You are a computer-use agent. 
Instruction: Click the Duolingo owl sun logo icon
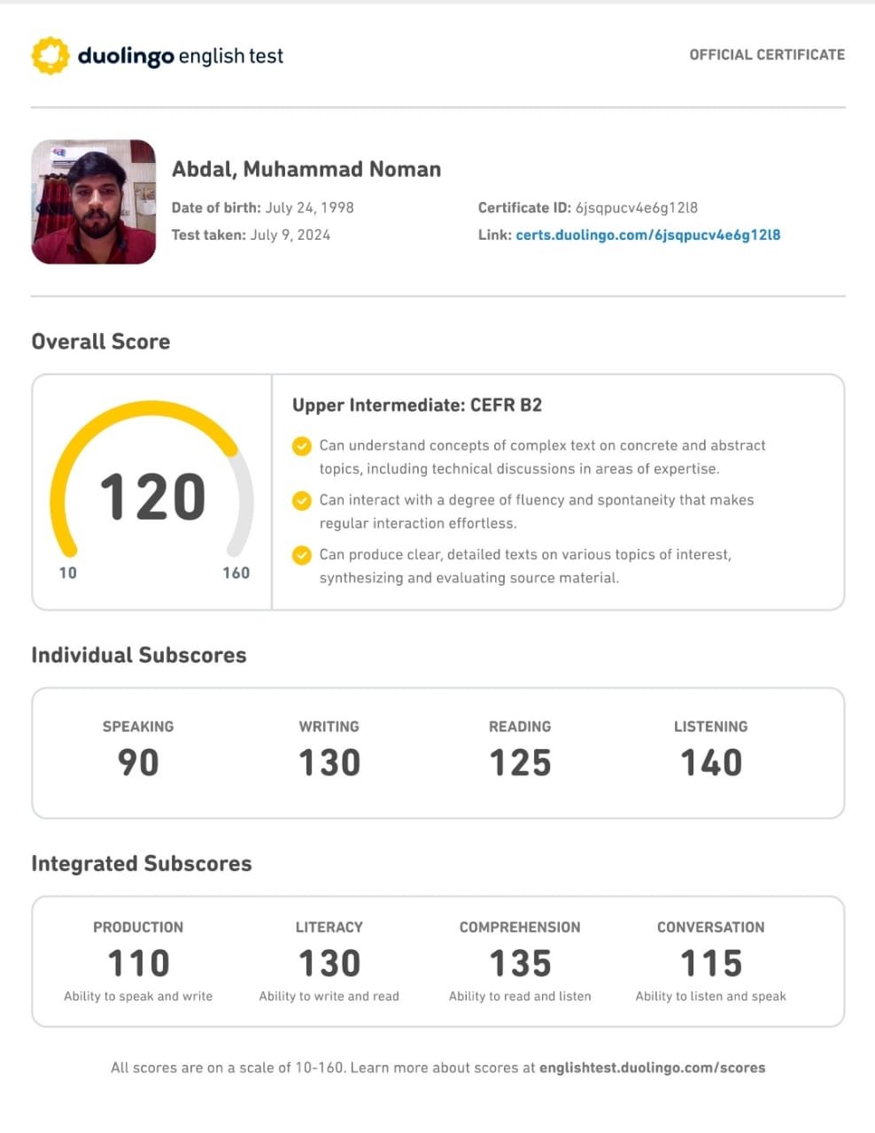click(x=50, y=55)
